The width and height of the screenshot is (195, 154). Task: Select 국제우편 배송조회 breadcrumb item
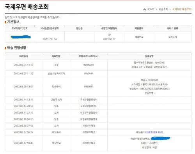[x=182, y=9]
